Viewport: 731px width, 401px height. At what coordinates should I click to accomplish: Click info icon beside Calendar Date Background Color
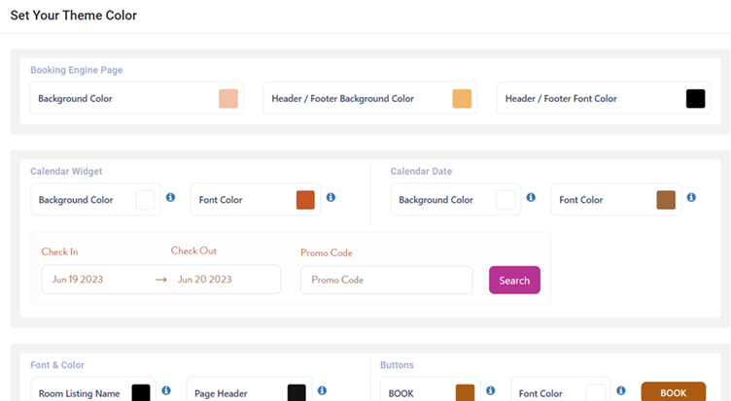[531, 197]
